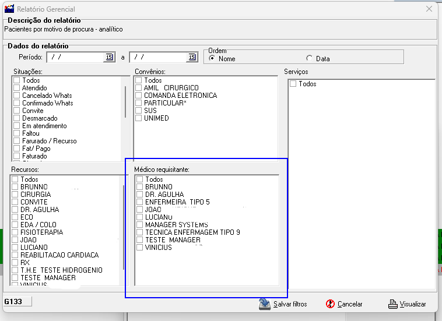Check the Atendido situation checkbox
This screenshot has width=442, height=321.
(17, 88)
